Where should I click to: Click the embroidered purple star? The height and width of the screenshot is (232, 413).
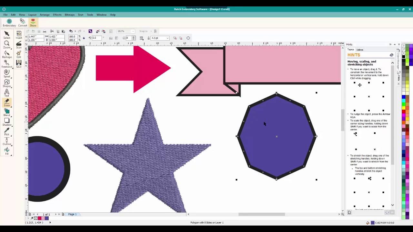(x=147, y=155)
